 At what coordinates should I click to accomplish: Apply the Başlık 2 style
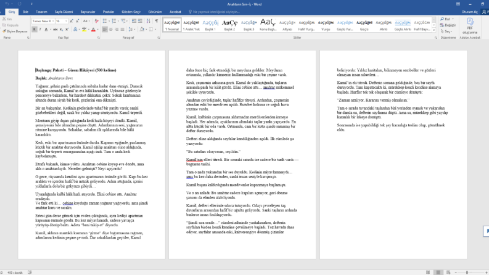(229, 25)
